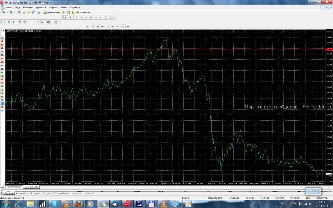Screen dimensions: 333x208
Task: Launch Skype from the taskbar
Action: [54, 204]
